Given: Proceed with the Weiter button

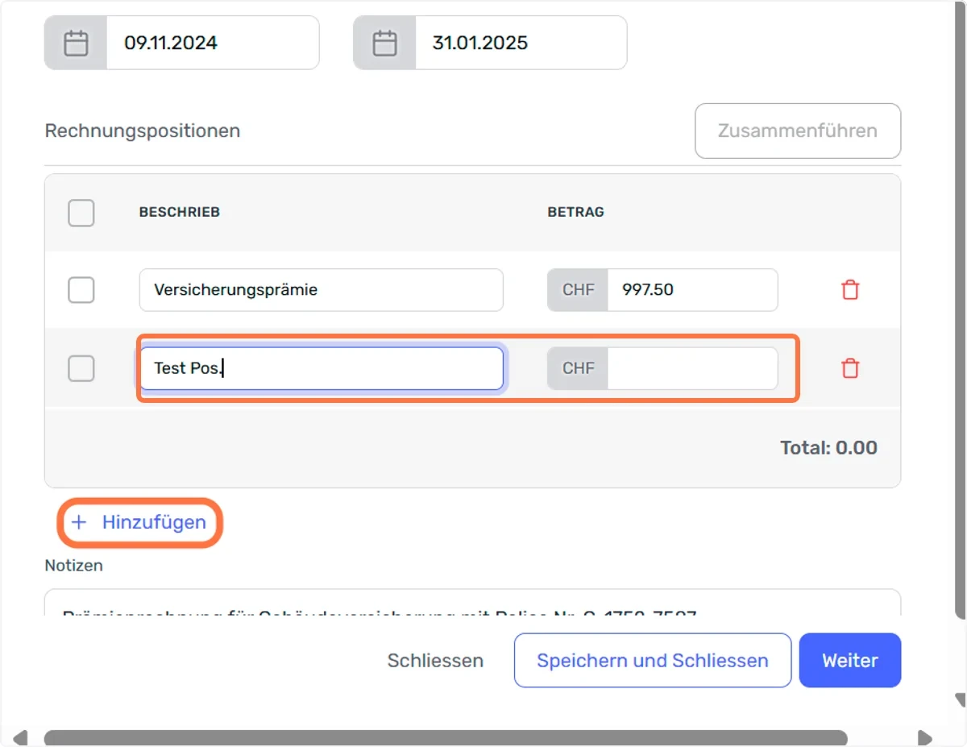Looking at the screenshot, I should 850,661.
